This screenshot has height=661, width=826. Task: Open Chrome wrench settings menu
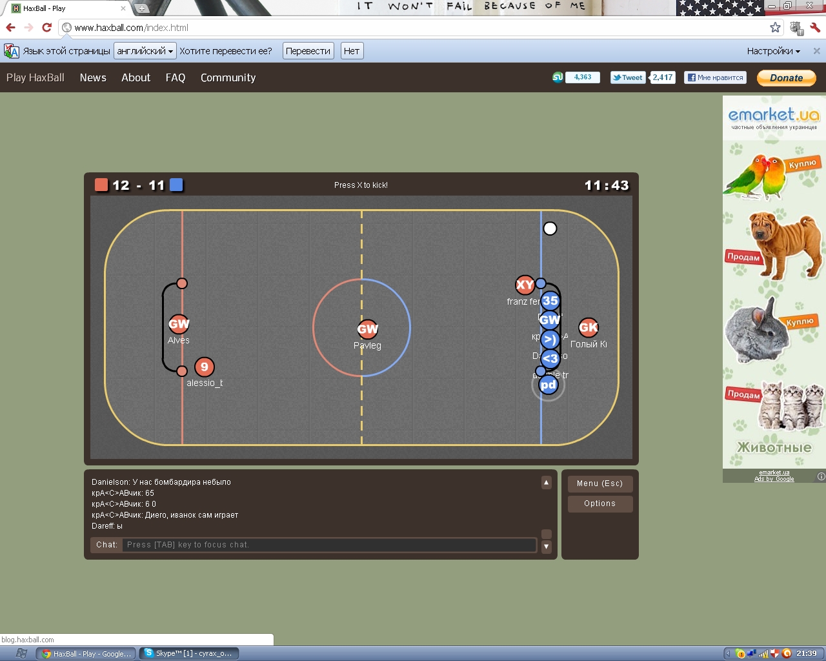coord(815,28)
